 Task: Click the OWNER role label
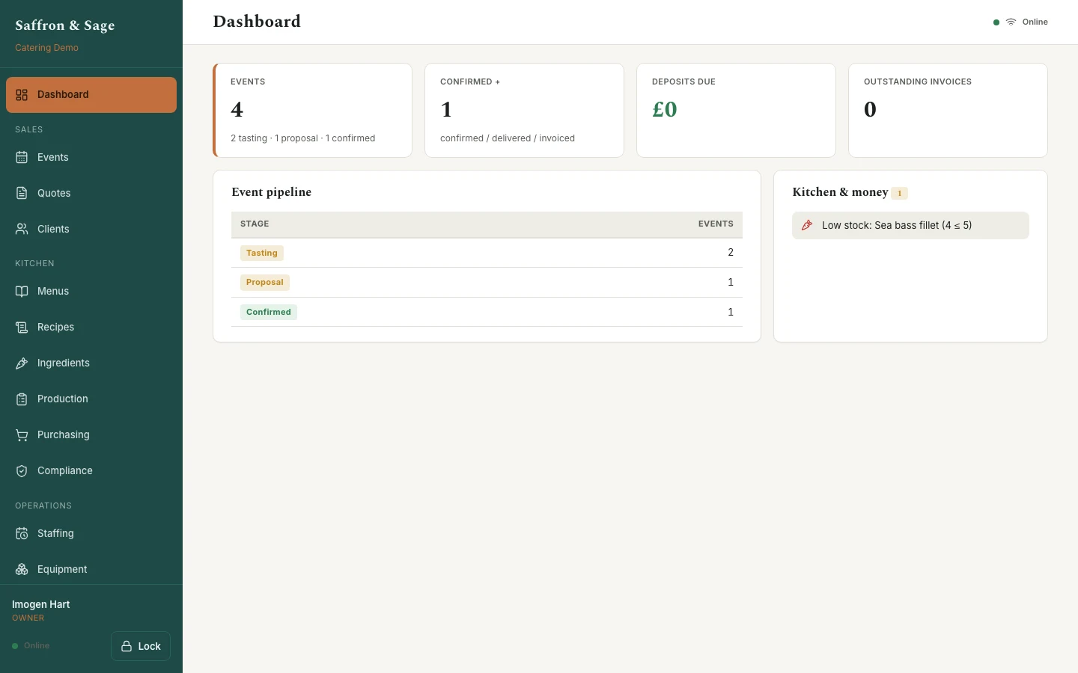(x=28, y=618)
